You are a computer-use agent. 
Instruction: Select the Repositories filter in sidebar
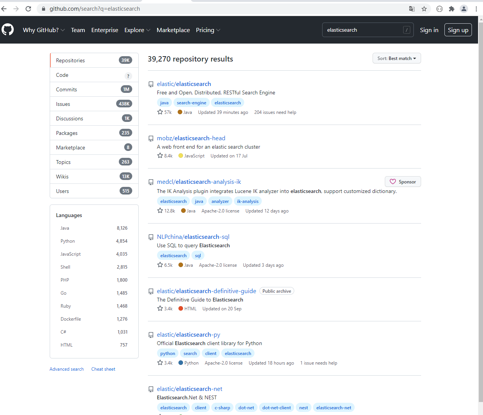[x=94, y=60]
